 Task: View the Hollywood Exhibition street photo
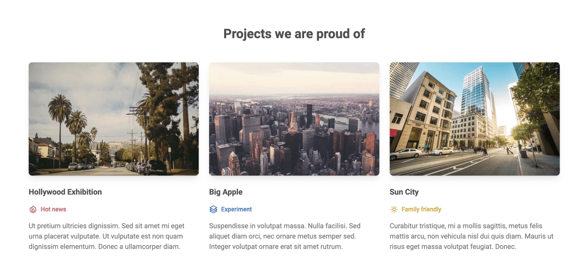[113, 119]
